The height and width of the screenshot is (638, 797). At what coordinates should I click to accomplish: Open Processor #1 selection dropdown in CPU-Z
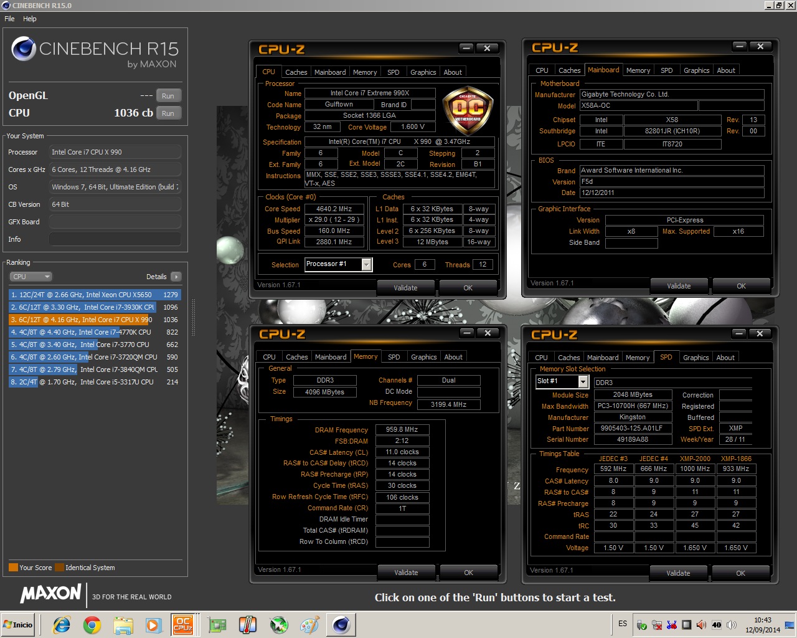[338, 264]
